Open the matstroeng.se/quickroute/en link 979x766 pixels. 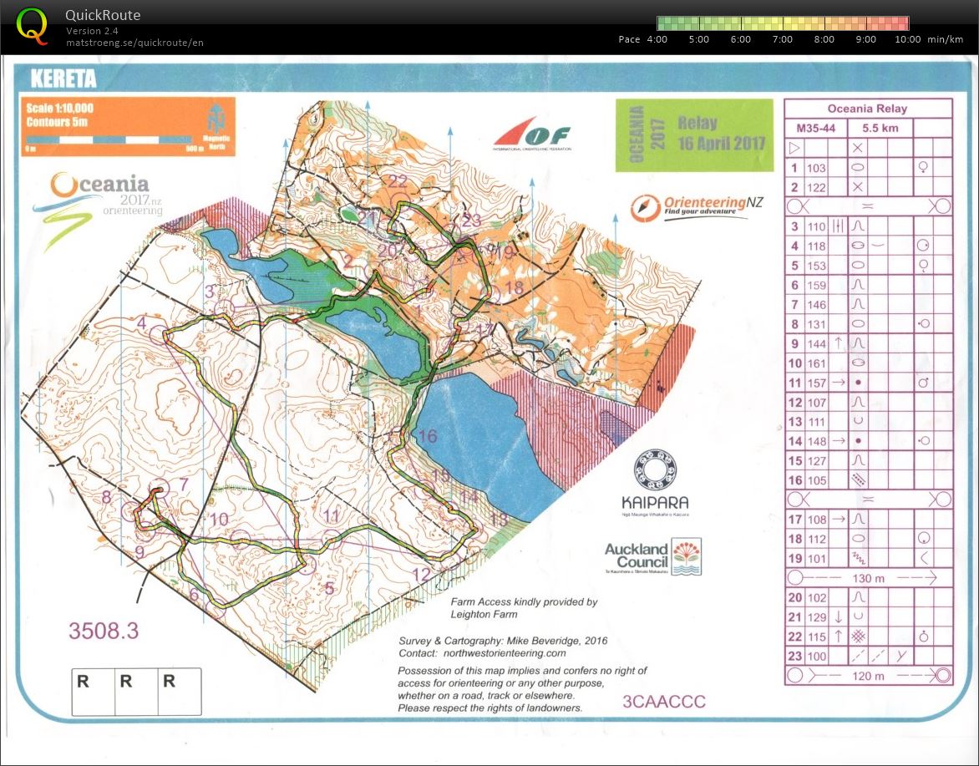(x=135, y=43)
